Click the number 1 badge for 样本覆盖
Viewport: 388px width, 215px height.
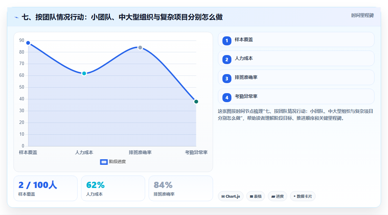click(x=227, y=41)
